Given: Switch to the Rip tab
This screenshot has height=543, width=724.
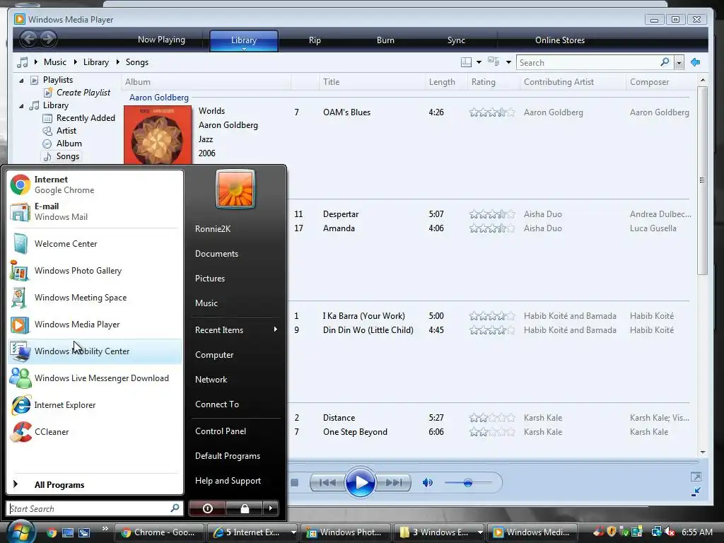Looking at the screenshot, I should click(315, 40).
